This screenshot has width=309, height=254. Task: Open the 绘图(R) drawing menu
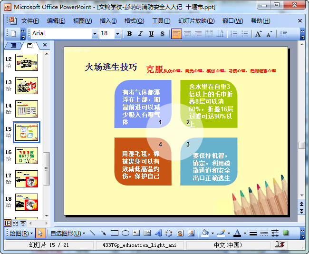[x=21, y=233]
